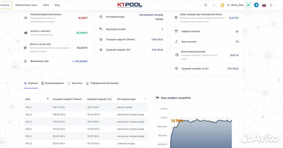Click the gauge icon Текущий хэшрейт (30мин)
283x148 pixels.
pyautogui.click(x=101, y=39)
